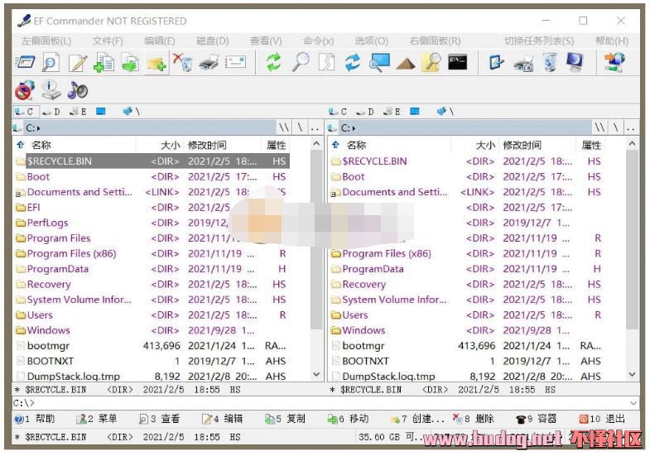Click the printer with camera icon

(x=523, y=65)
